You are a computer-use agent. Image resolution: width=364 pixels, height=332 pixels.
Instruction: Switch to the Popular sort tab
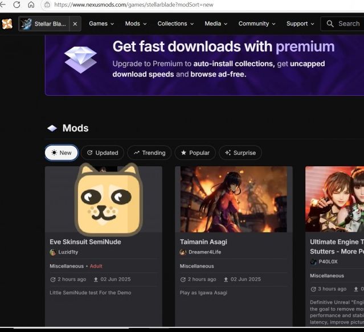(195, 153)
